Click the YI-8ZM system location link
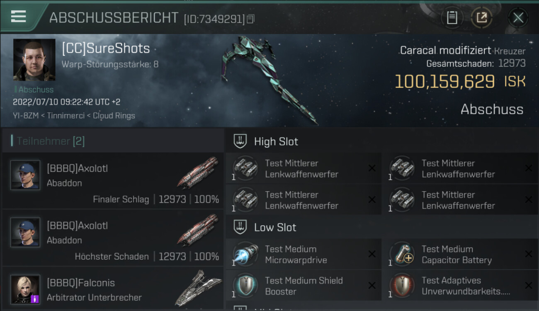539x311 pixels. pyautogui.click(x=25, y=116)
